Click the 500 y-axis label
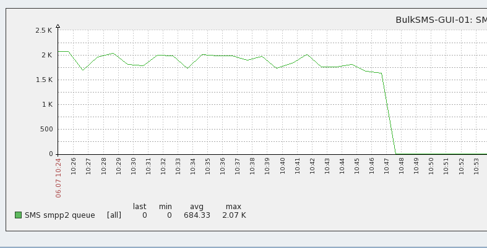The image size is (487, 248). pyautogui.click(x=46, y=129)
